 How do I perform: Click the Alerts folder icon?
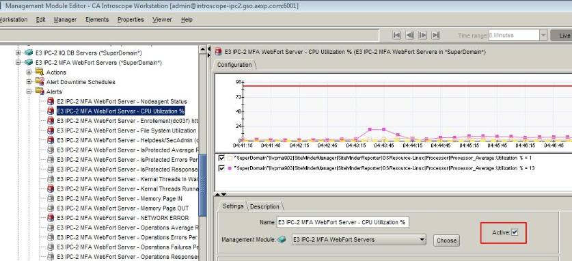tap(40, 91)
